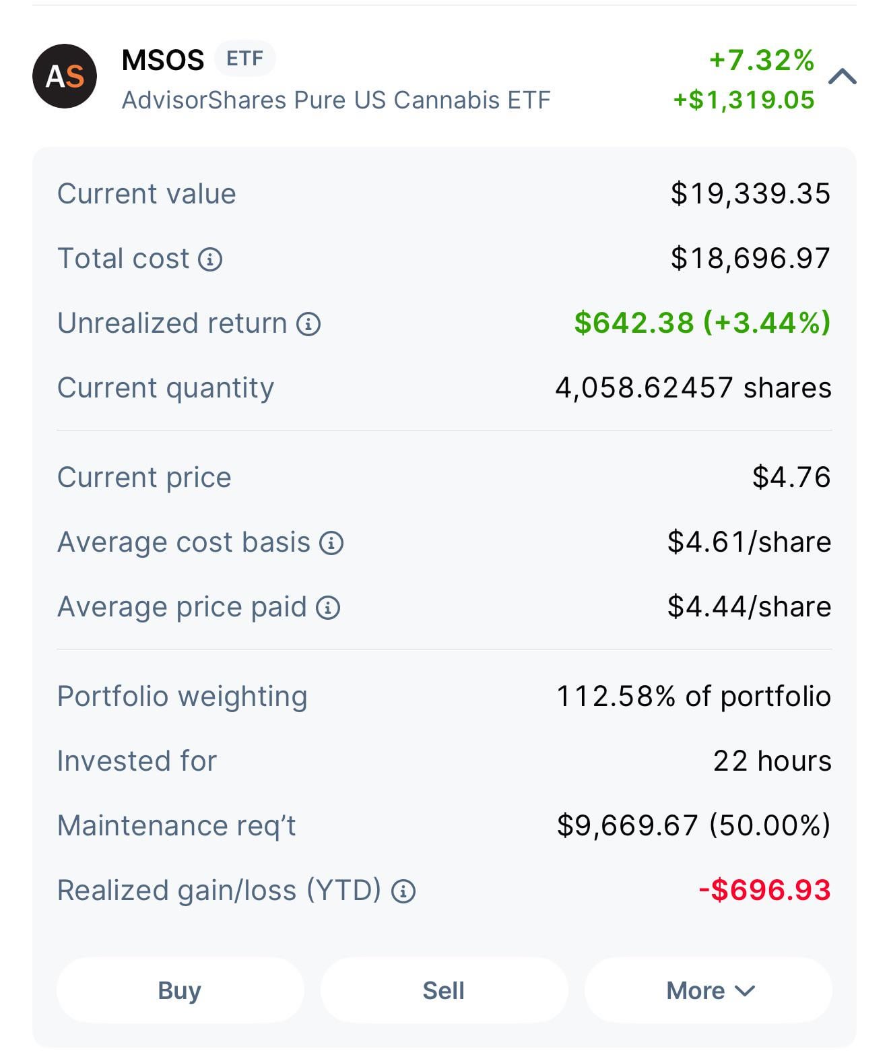Viewport: 889px width, 1055px height.
Task: Tap the Average cost basis info icon
Action: point(331,543)
